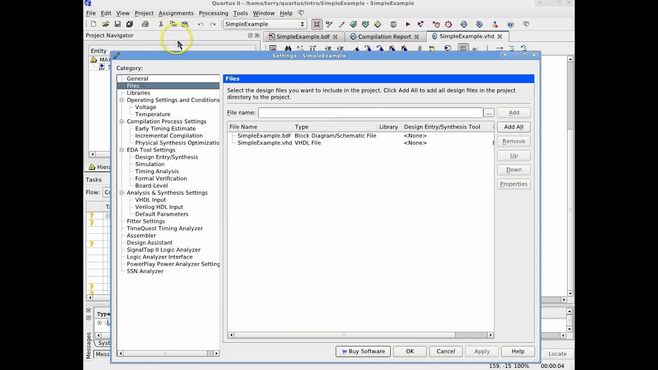
Task: Select the Fitter Settings category
Action: tap(145, 221)
